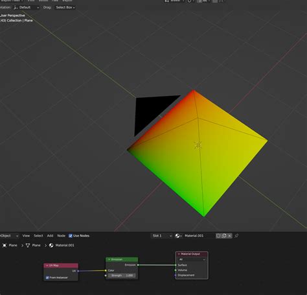Edit the Material.001 name field
Screen dimensions: 307x295
[199, 236]
